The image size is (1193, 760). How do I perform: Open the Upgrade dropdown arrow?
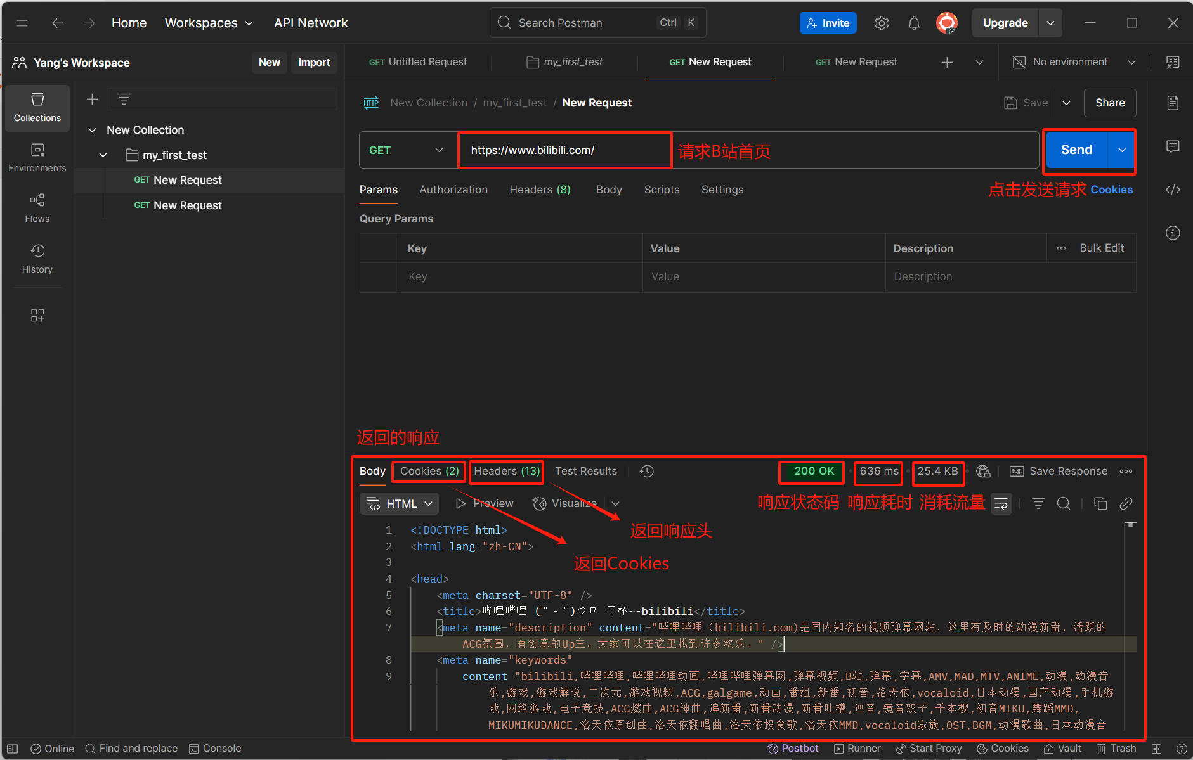[1050, 23]
